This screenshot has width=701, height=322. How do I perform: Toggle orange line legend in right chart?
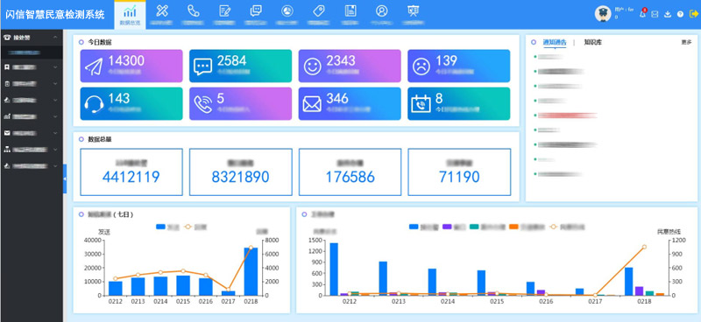pos(567,227)
